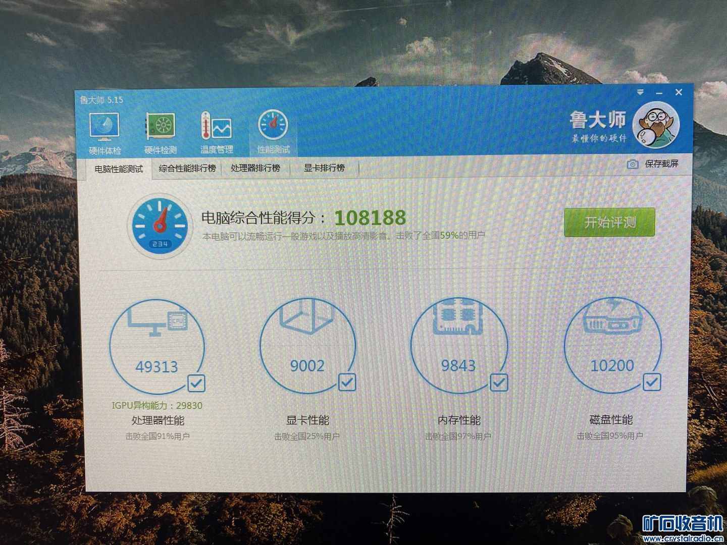
Task: Click the disk drive icon
Action: click(x=612, y=317)
